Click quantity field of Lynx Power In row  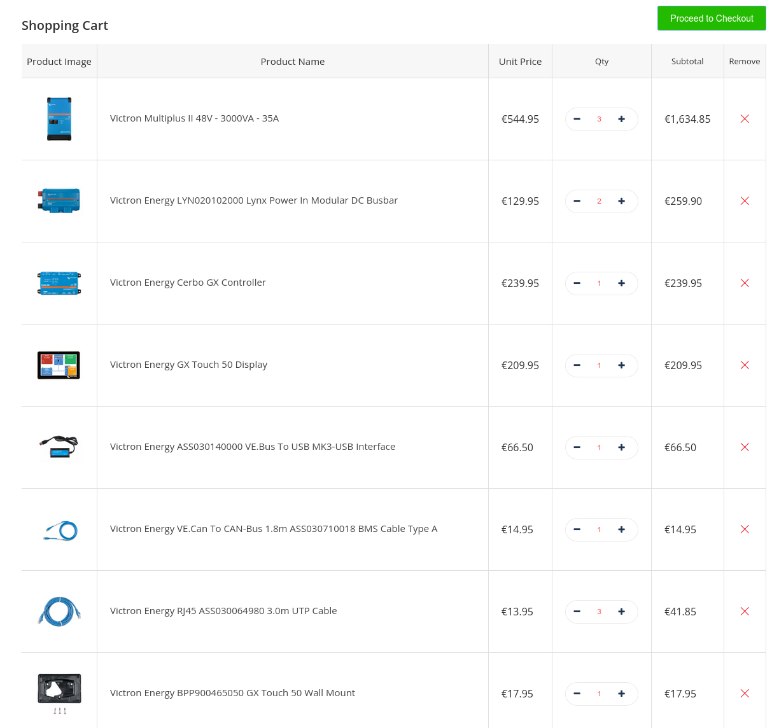(599, 201)
